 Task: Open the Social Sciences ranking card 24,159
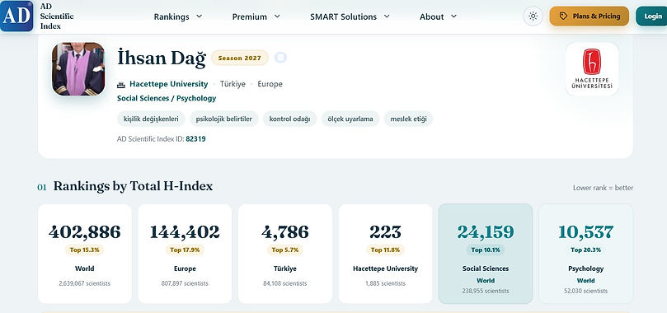pyautogui.click(x=486, y=254)
